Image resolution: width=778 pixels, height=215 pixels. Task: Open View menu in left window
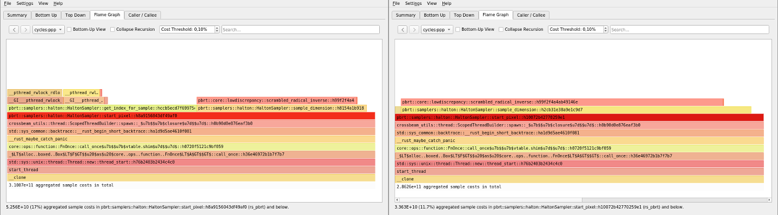click(x=43, y=3)
